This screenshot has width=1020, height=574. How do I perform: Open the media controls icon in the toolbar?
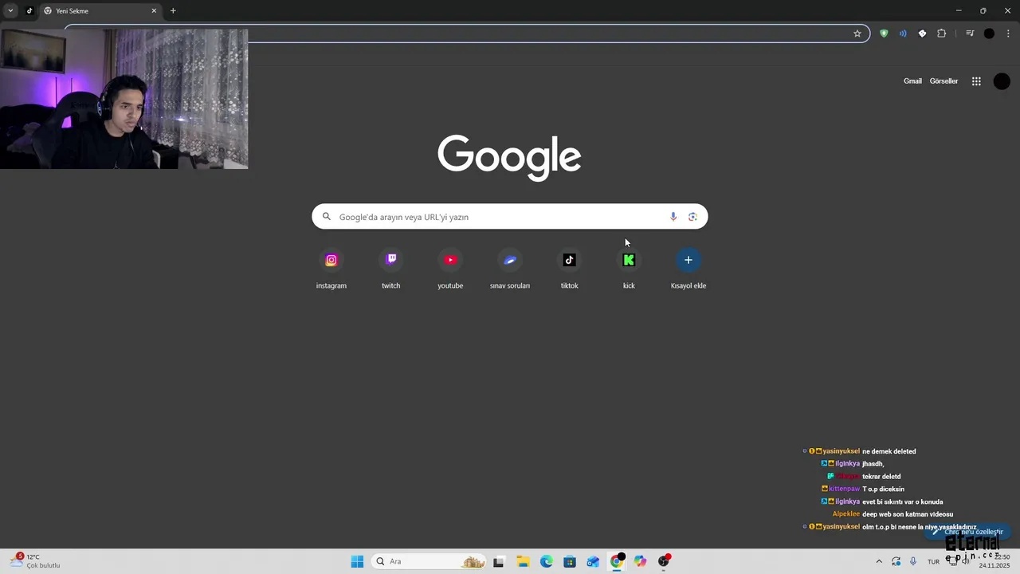pyautogui.click(x=970, y=33)
